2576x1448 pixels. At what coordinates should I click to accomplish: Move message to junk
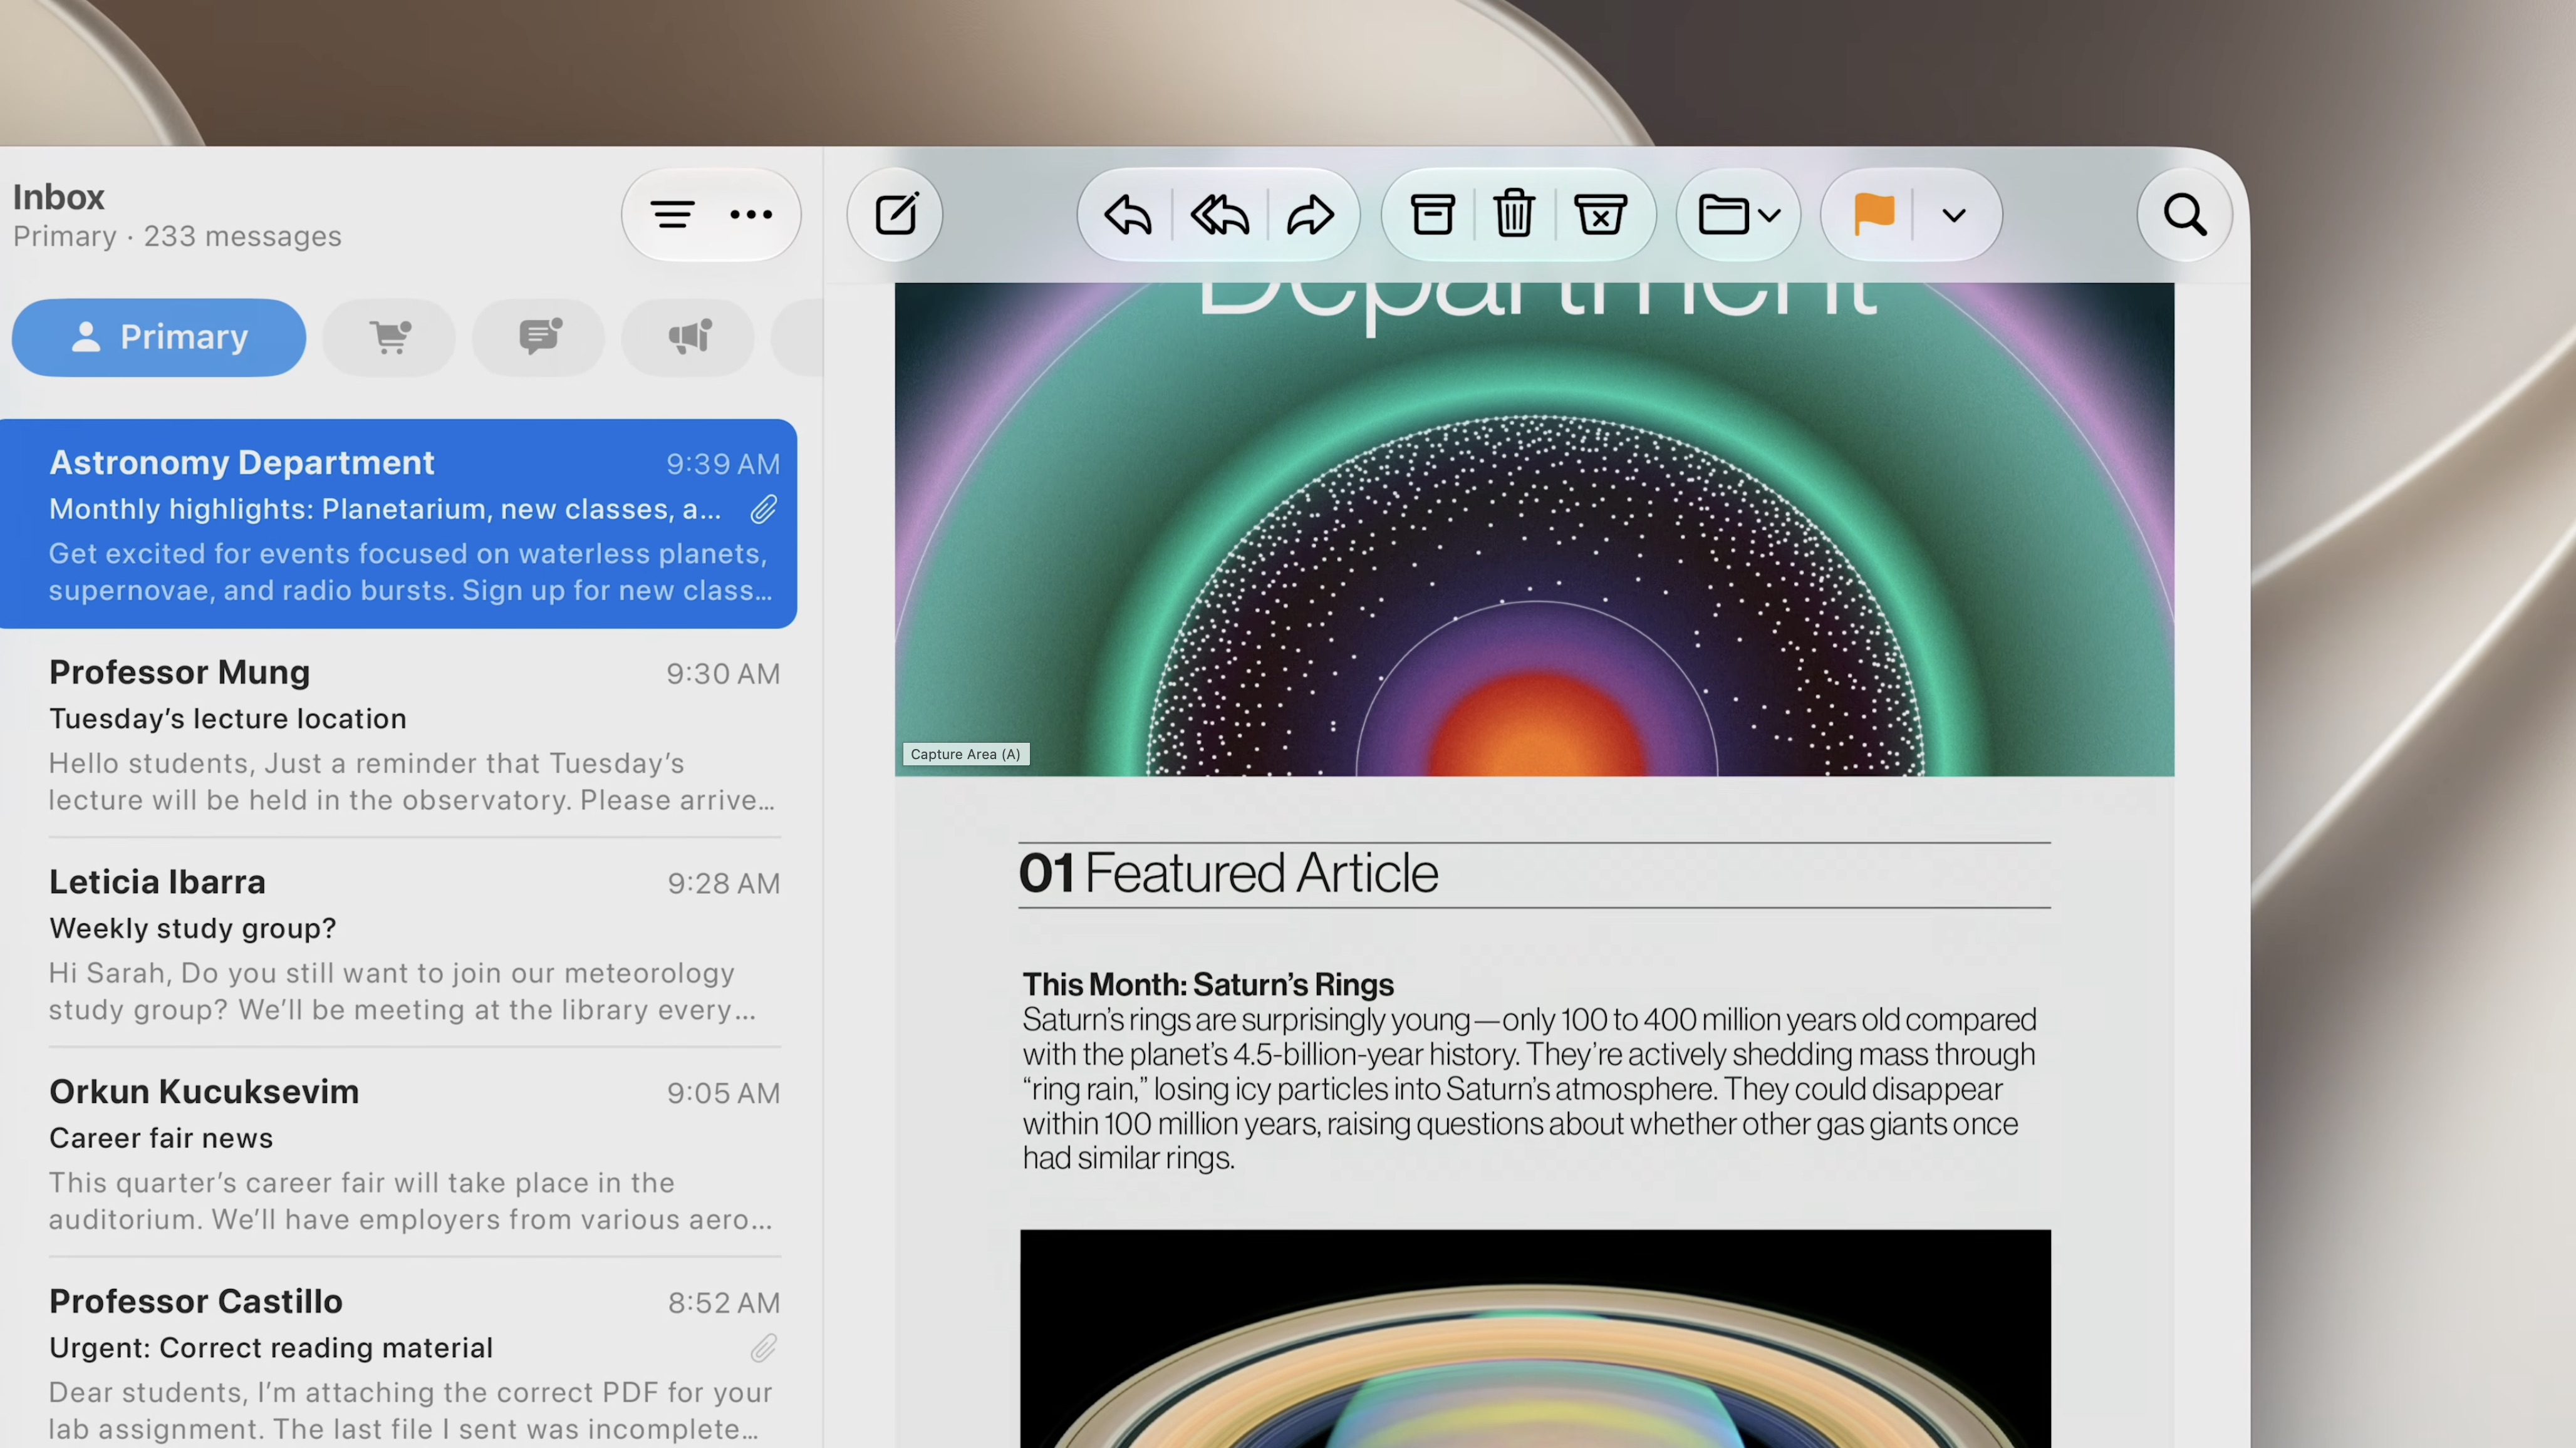tap(1600, 214)
